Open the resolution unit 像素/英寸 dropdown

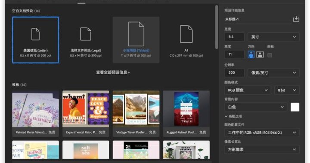(273, 72)
